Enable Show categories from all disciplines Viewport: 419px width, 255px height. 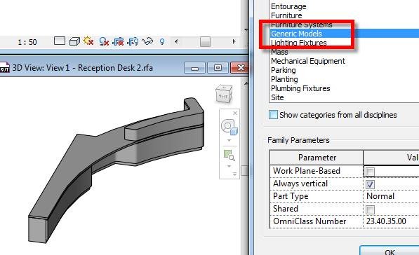pos(273,115)
